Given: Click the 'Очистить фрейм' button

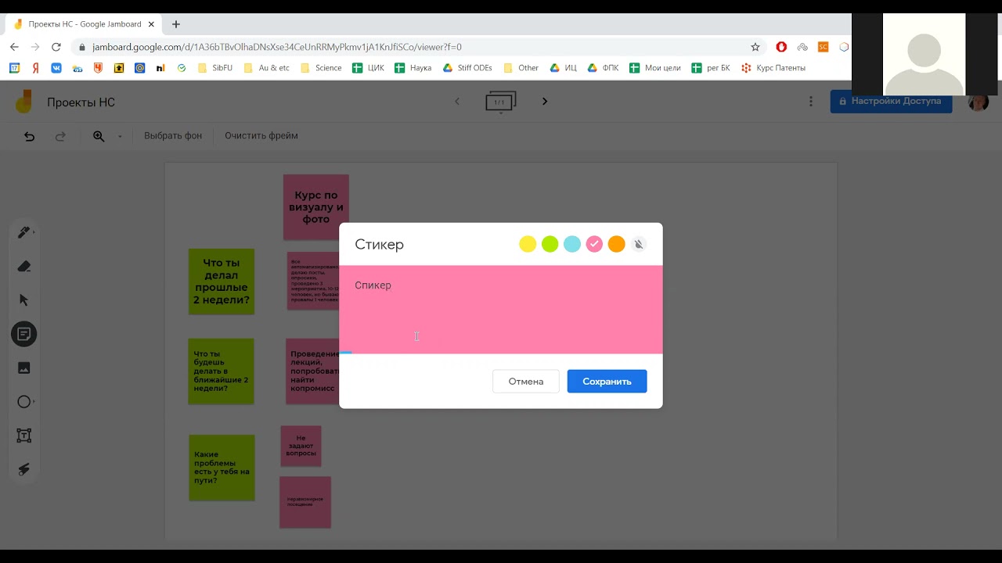Looking at the screenshot, I should pos(261,135).
